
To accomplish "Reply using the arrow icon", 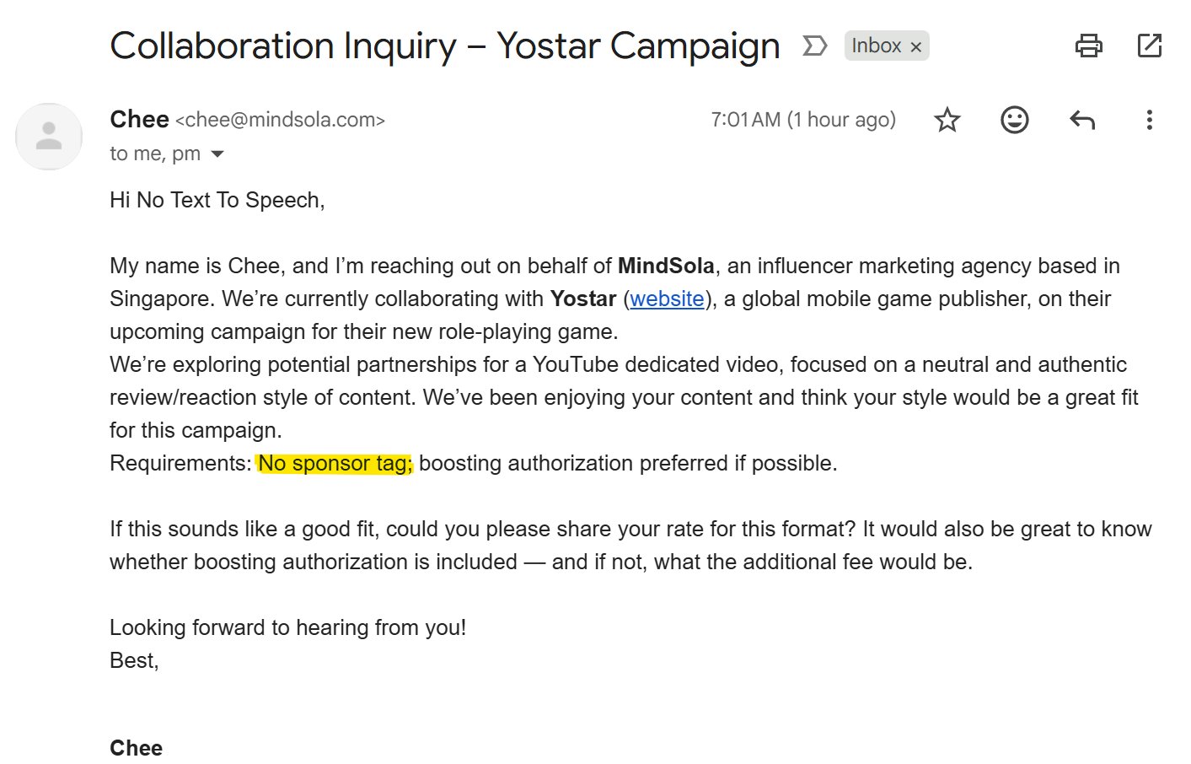I will tap(1081, 120).
